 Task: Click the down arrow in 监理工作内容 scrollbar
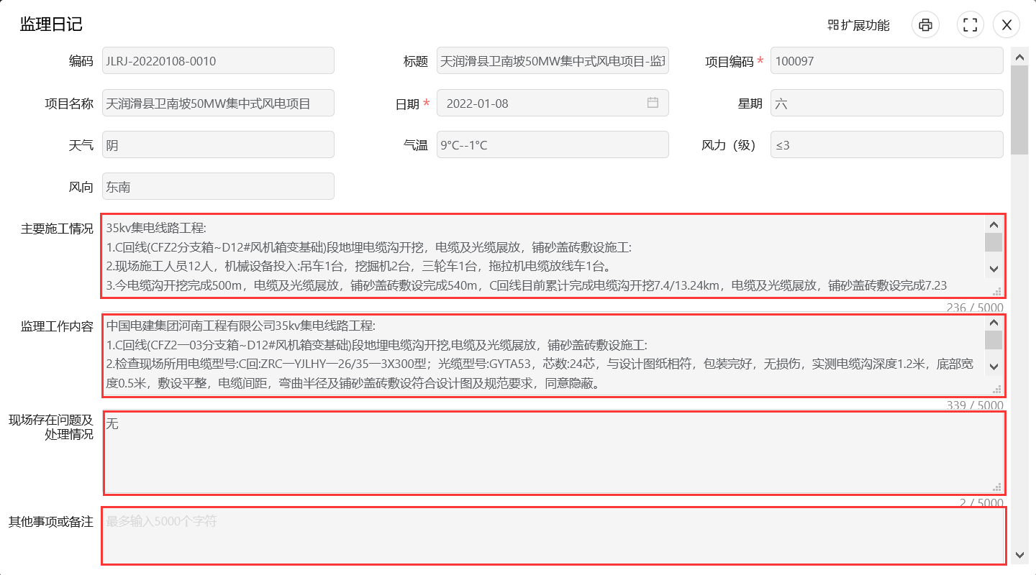click(994, 367)
